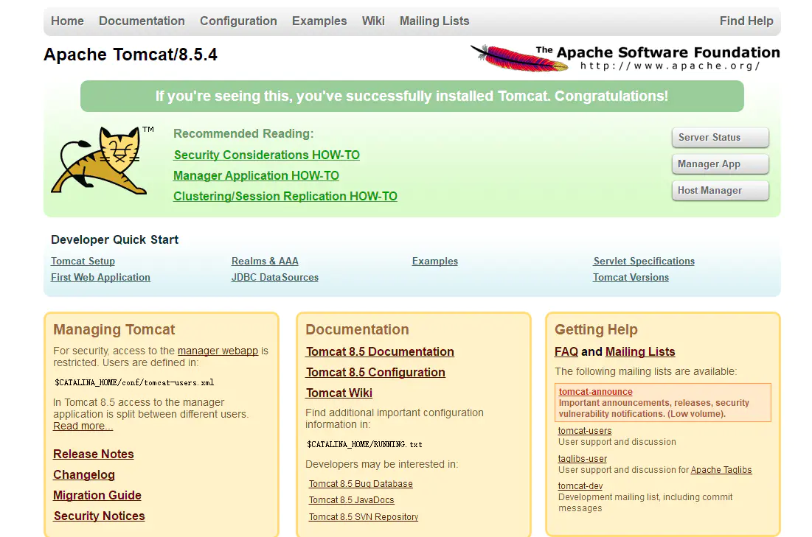Go to Configuration in the nav bar

[x=238, y=21]
